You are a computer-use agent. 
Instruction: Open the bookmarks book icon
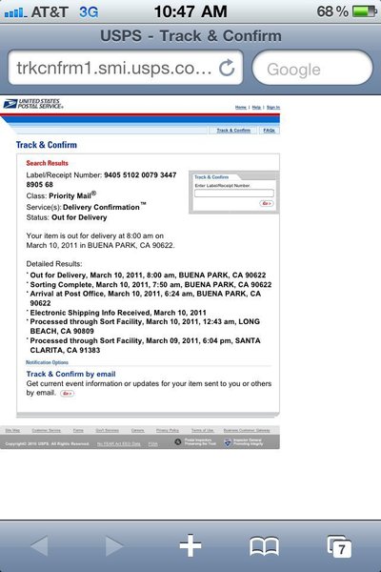265,546
